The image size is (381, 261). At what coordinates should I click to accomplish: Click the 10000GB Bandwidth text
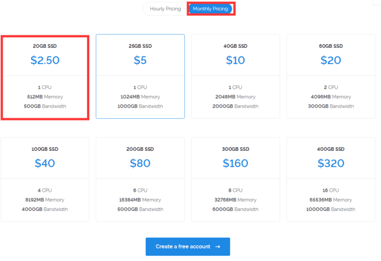pyautogui.click(x=331, y=209)
